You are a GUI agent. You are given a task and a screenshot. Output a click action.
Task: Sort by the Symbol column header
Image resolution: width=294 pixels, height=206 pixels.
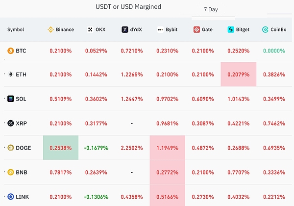tap(16, 30)
